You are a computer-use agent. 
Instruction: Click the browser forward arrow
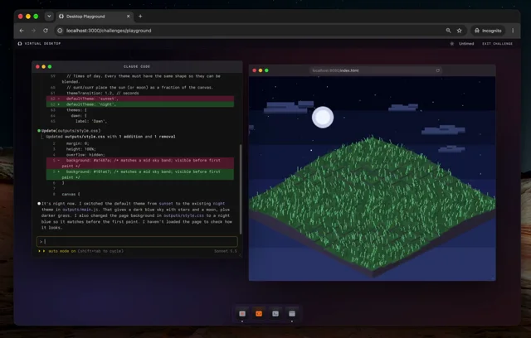33,31
